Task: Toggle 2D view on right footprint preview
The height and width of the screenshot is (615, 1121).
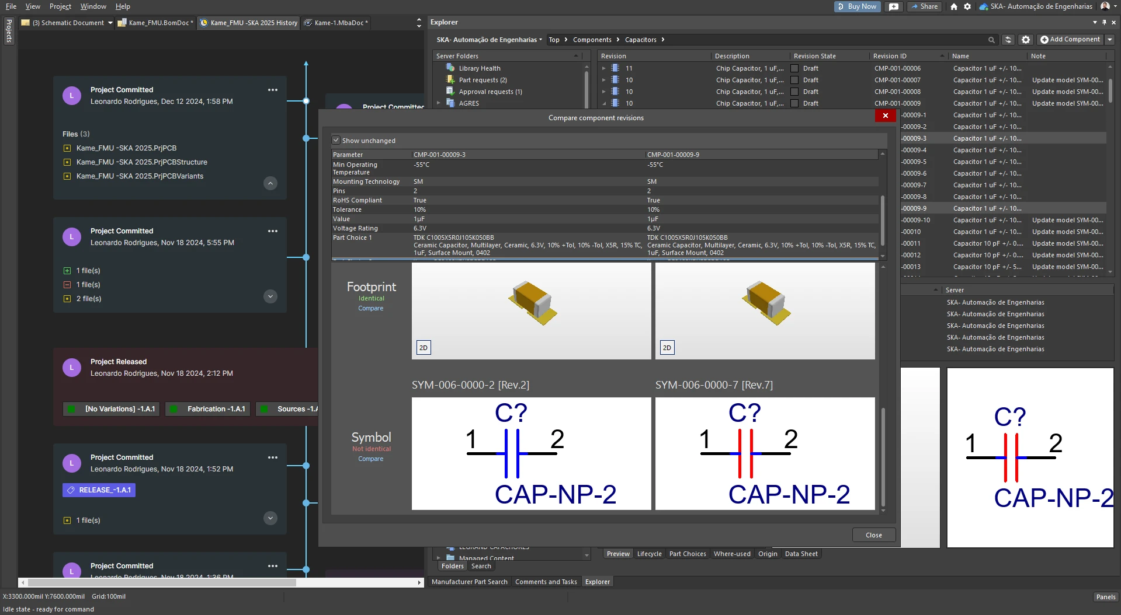Action: pos(667,348)
